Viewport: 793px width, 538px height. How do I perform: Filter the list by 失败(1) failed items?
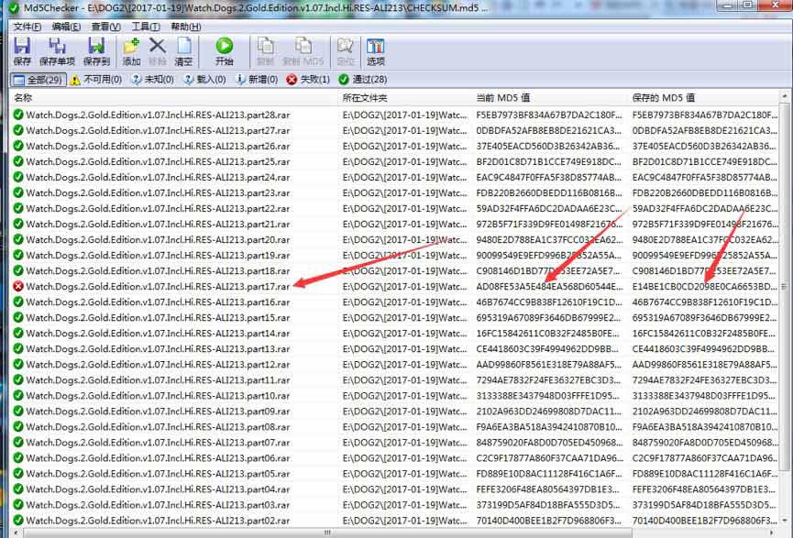[307, 80]
